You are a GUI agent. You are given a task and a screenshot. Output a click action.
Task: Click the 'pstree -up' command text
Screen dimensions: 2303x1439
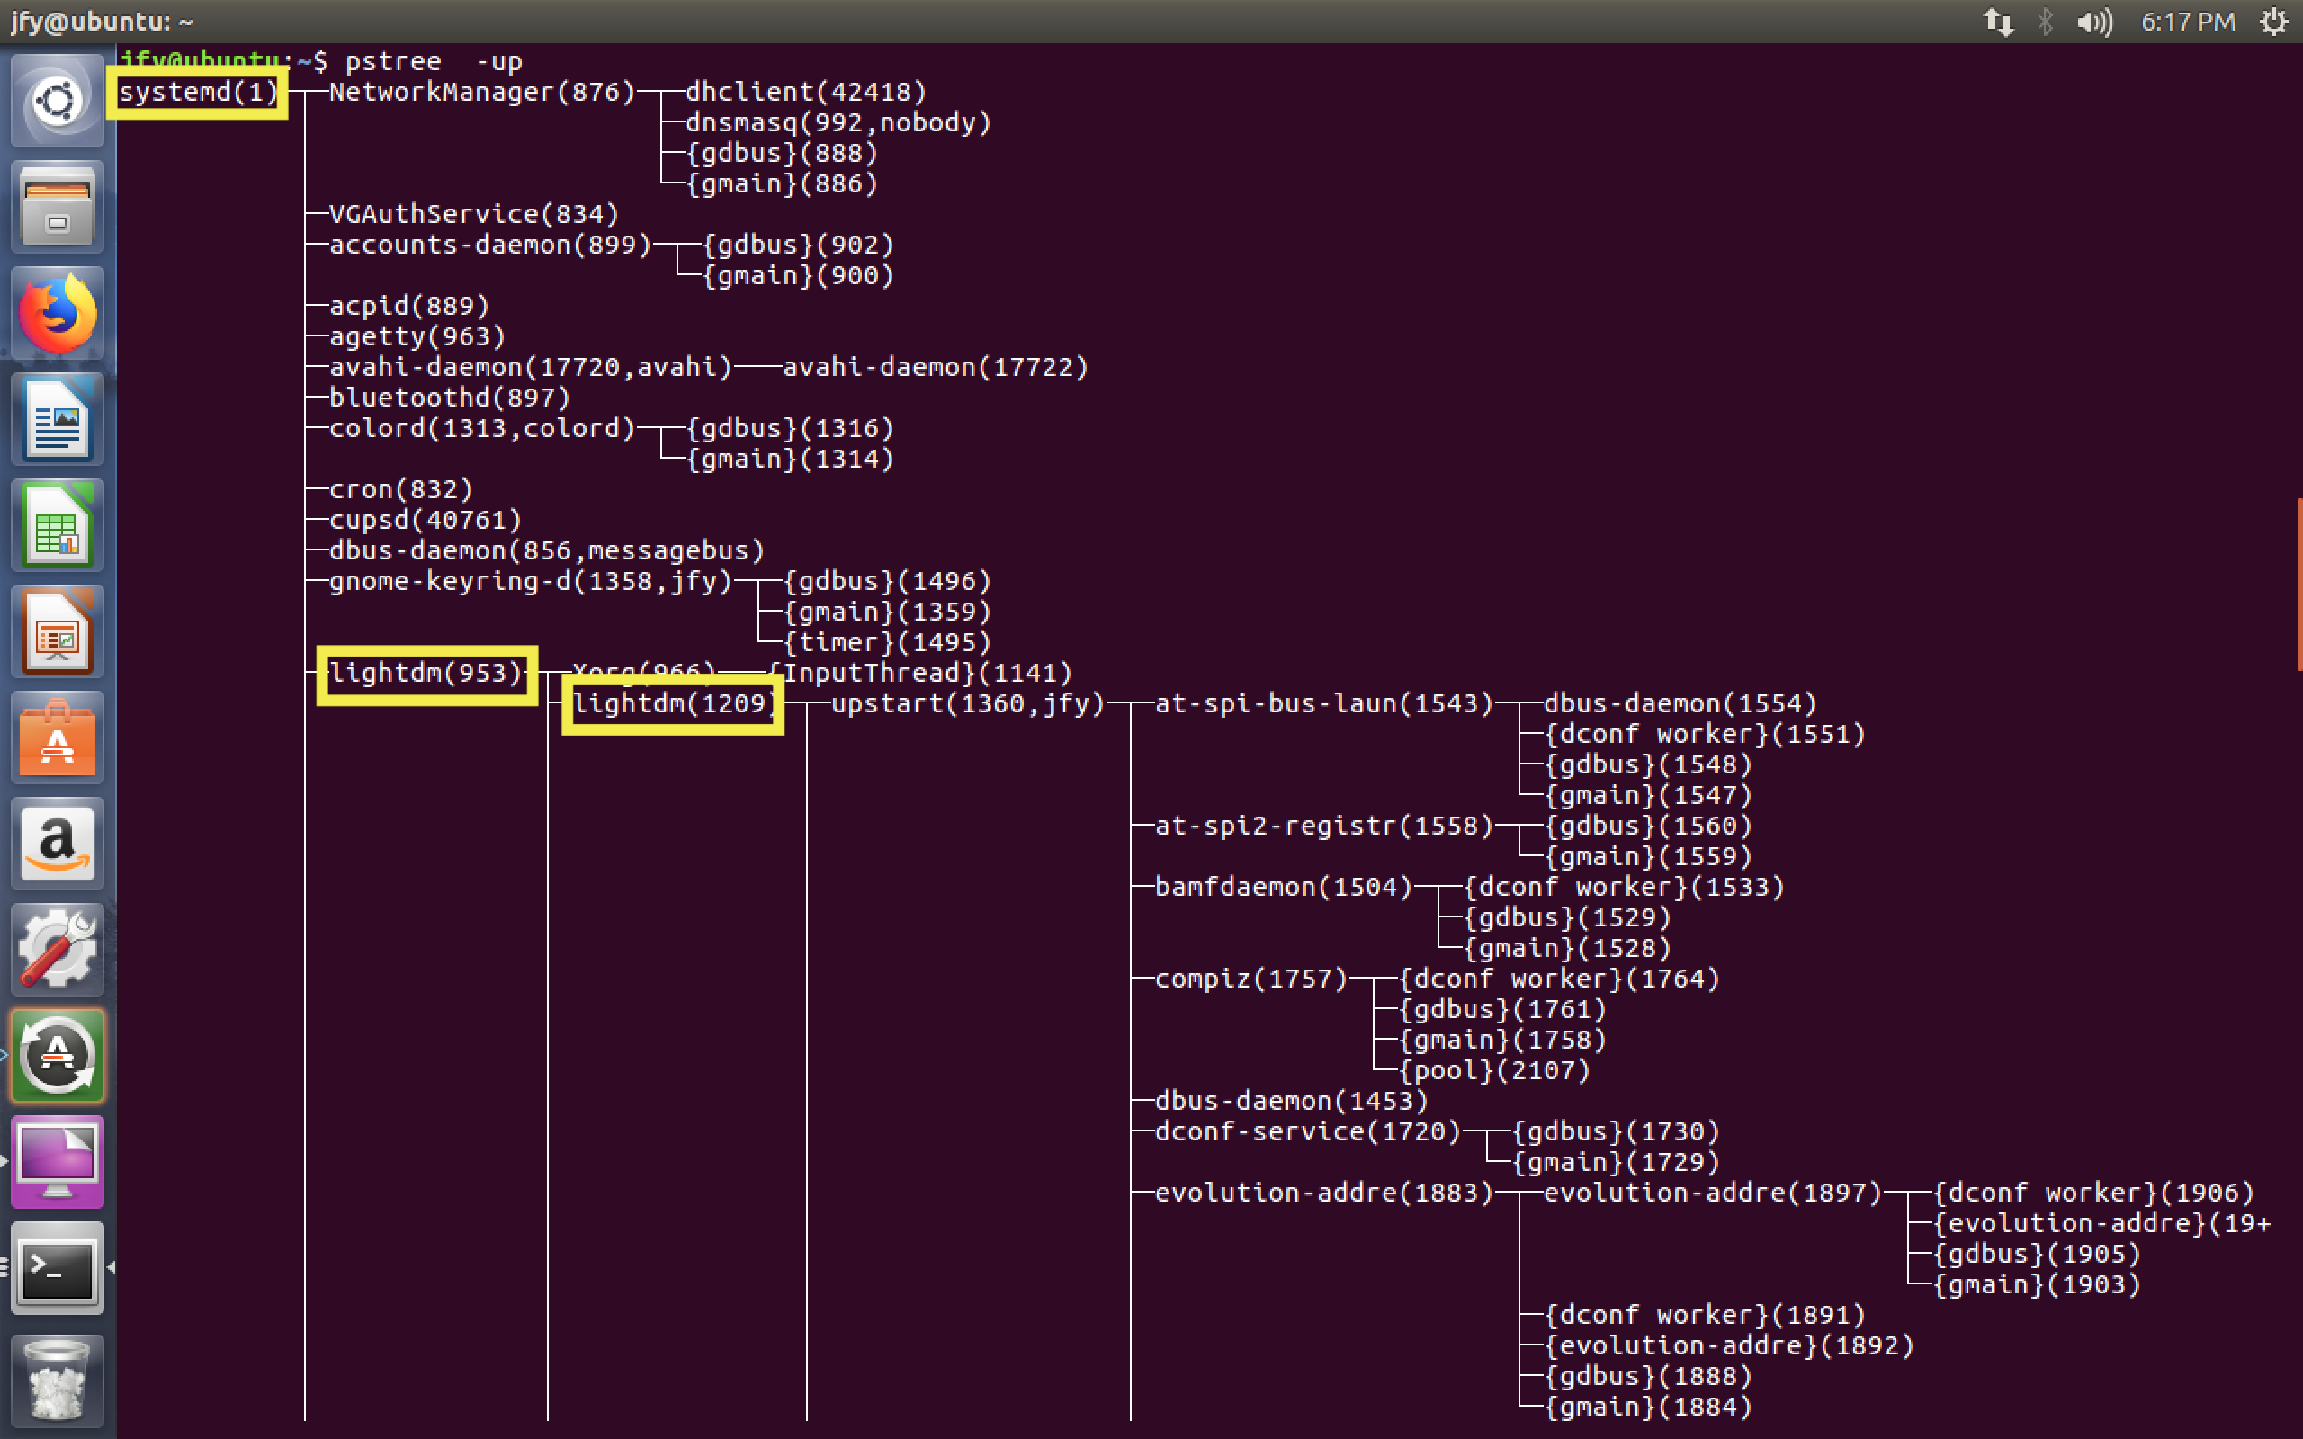point(434,62)
